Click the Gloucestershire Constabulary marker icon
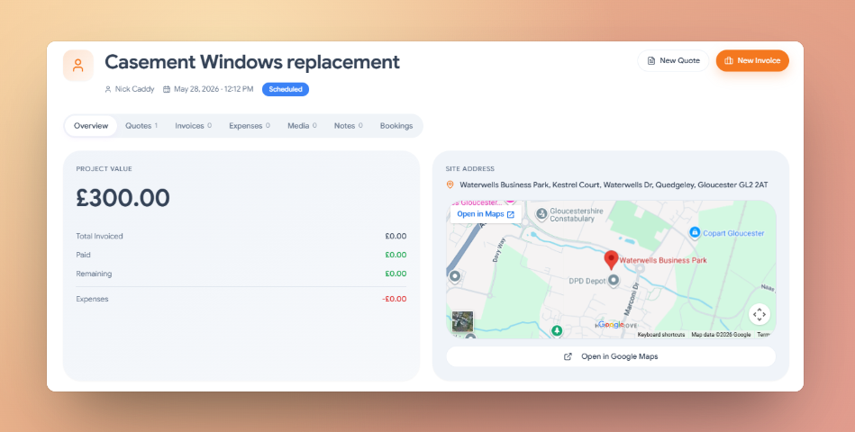Viewport: 855px width, 432px height. click(x=541, y=214)
